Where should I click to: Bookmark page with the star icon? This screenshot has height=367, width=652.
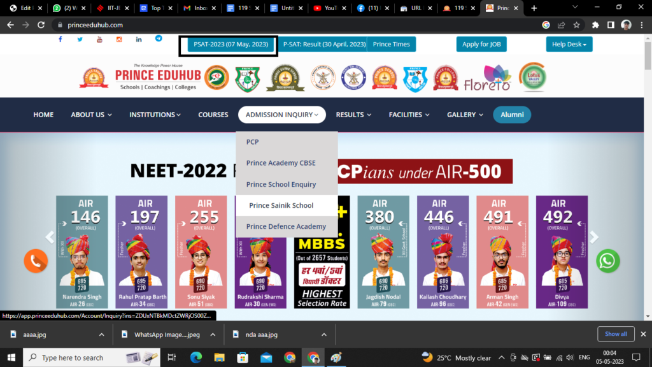[x=576, y=25]
